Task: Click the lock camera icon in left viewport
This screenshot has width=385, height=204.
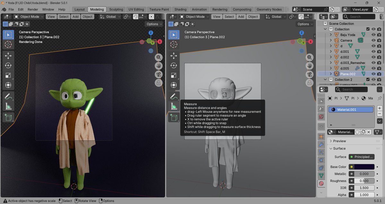Action: (158, 83)
